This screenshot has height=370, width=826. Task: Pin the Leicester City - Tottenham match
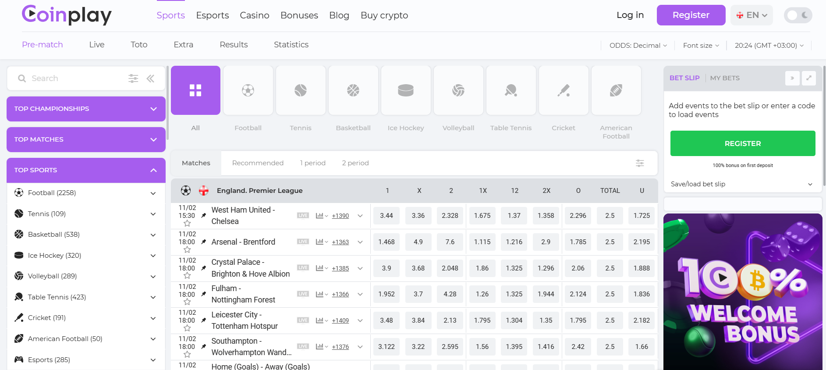point(203,320)
